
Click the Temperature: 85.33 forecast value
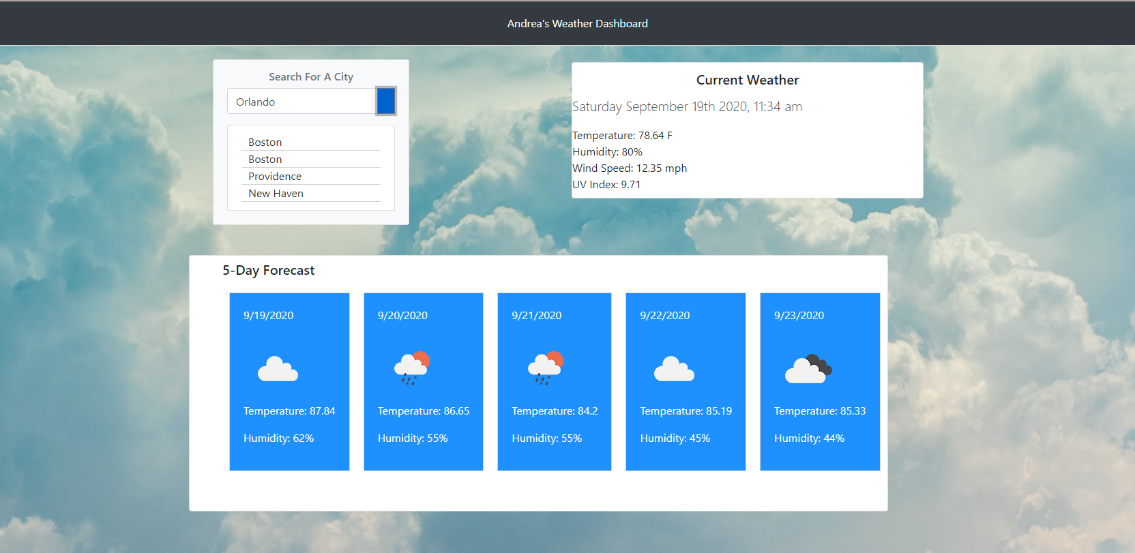coord(820,410)
